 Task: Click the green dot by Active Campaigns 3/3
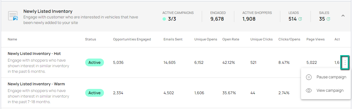(x=164, y=19)
